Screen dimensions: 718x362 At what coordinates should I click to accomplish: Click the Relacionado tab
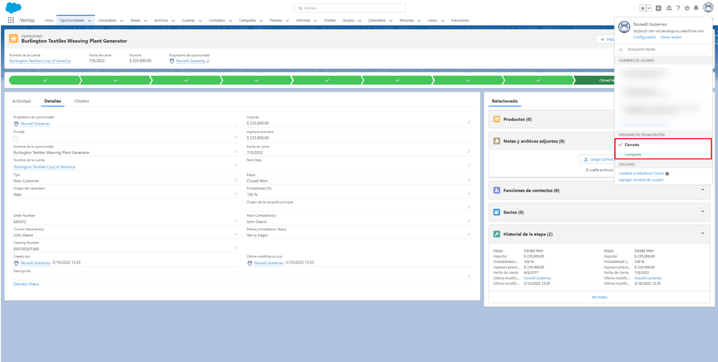[x=505, y=101]
